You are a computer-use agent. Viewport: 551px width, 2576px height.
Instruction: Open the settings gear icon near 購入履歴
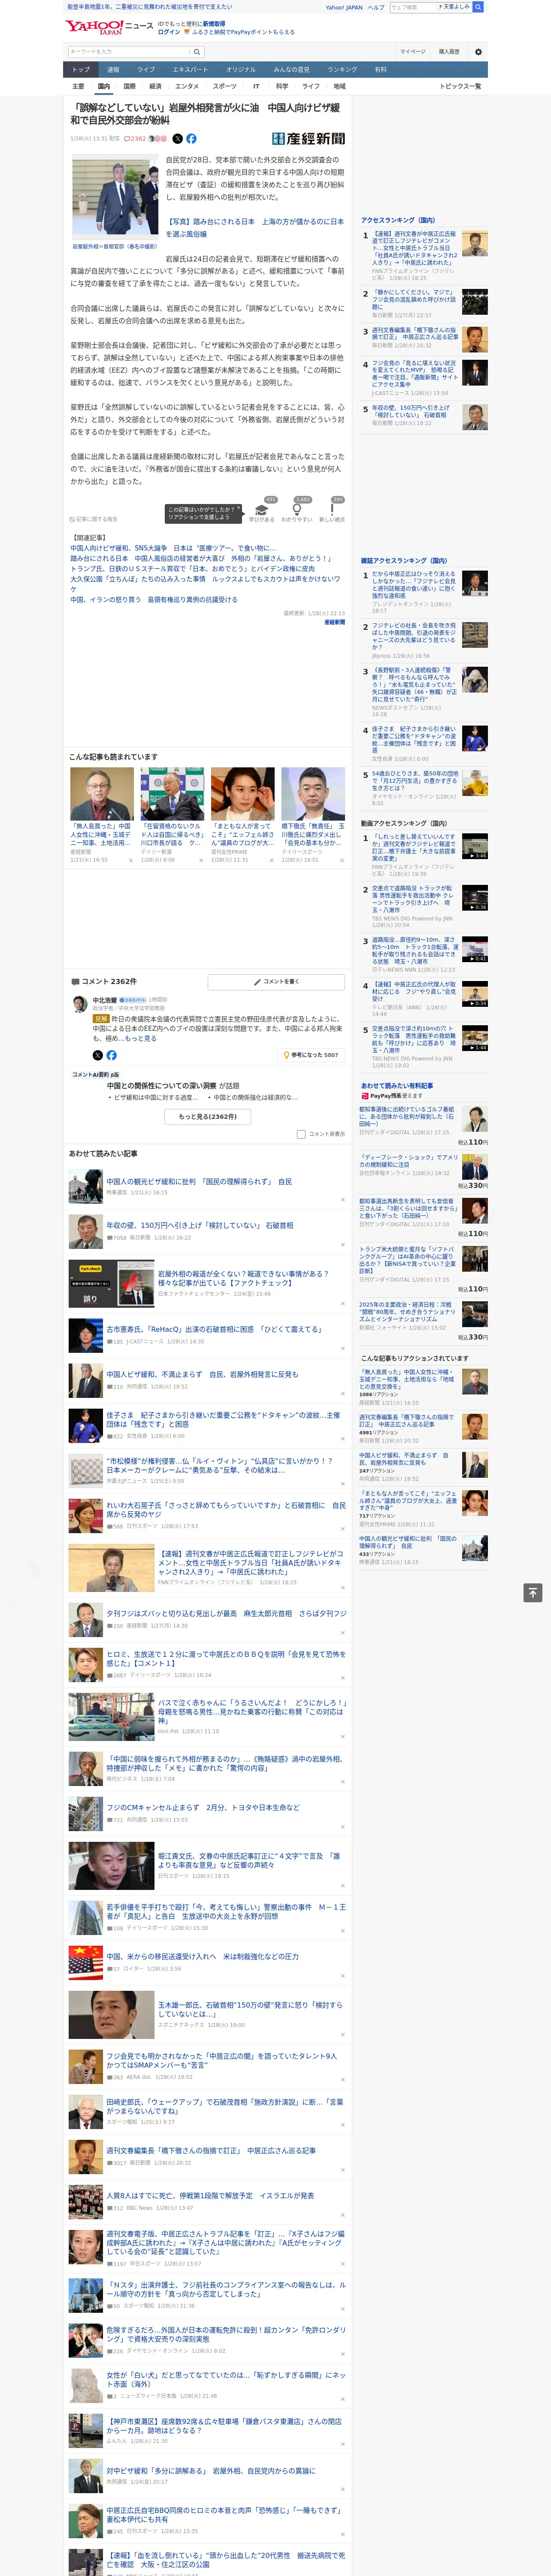[x=477, y=52]
